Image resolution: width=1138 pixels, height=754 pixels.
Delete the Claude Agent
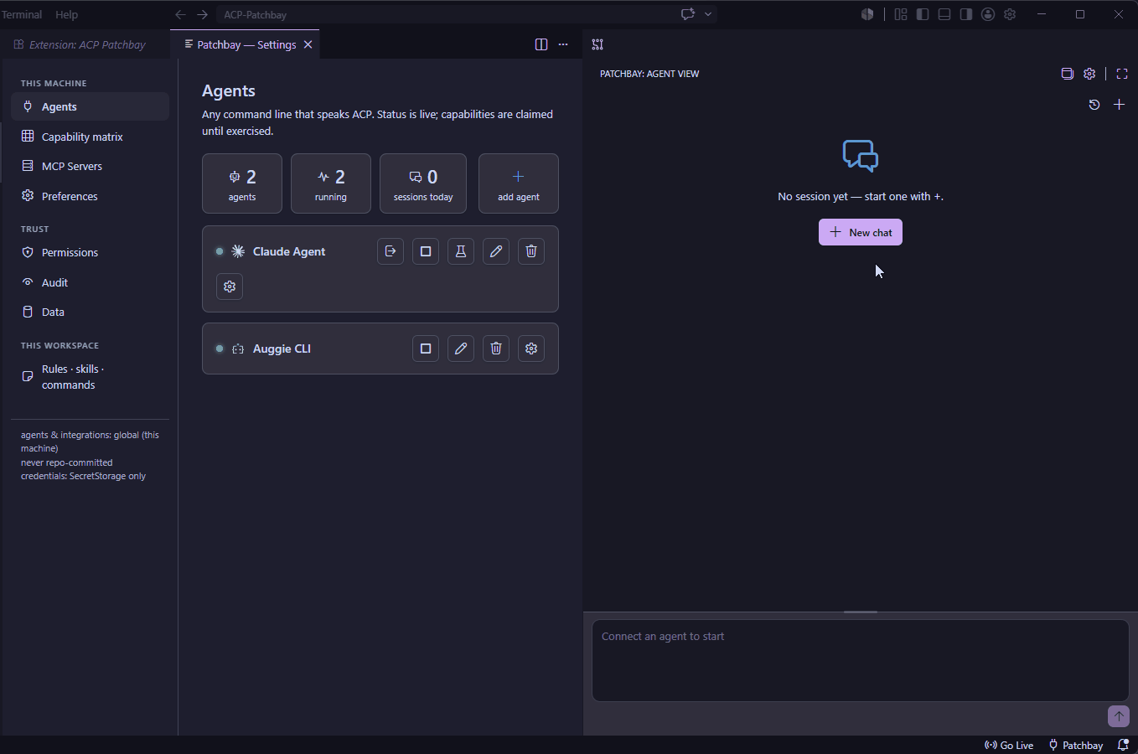531,251
